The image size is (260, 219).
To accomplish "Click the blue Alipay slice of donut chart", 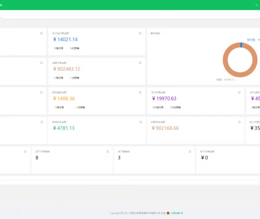I will pyautogui.click(x=241, y=45).
